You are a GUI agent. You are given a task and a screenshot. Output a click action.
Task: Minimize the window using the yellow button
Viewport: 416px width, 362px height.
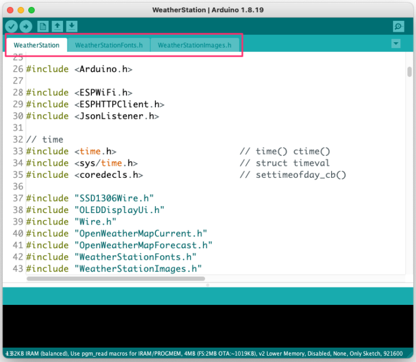point(20,10)
